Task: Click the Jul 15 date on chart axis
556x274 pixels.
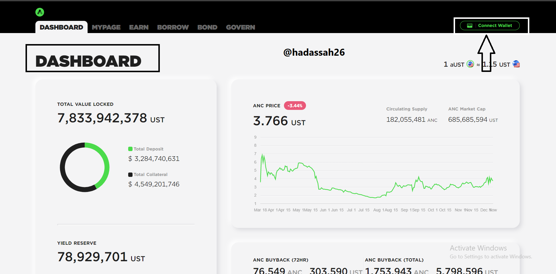Action: (x=364, y=210)
